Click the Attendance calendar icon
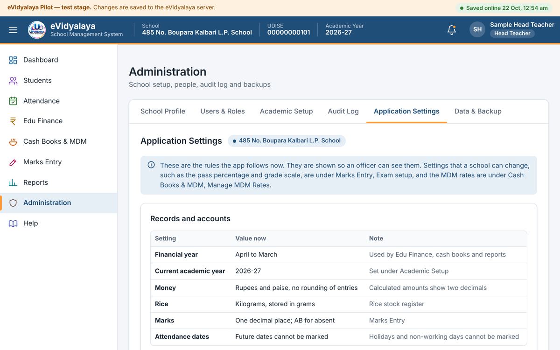Image resolution: width=560 pixels, height=350 pixels. 13,101
